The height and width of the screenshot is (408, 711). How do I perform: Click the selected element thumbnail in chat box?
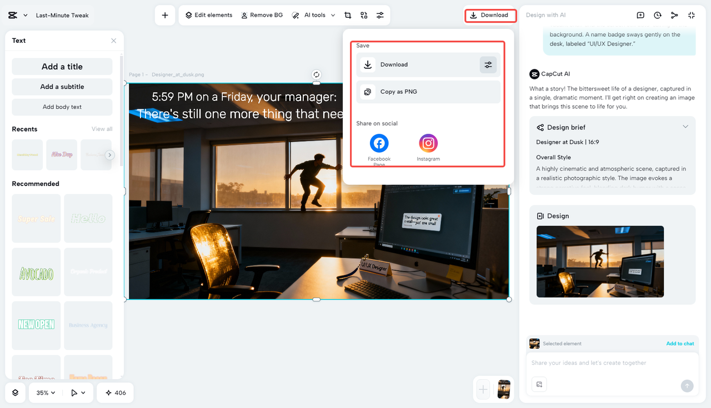[x=534, y=344]
